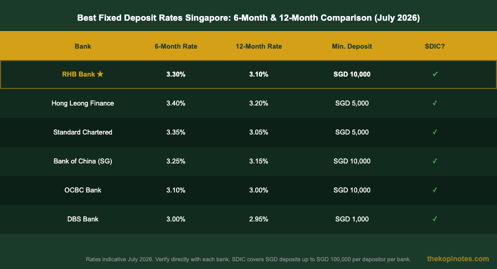Select the Hong Leong Finance name cell

83,103
